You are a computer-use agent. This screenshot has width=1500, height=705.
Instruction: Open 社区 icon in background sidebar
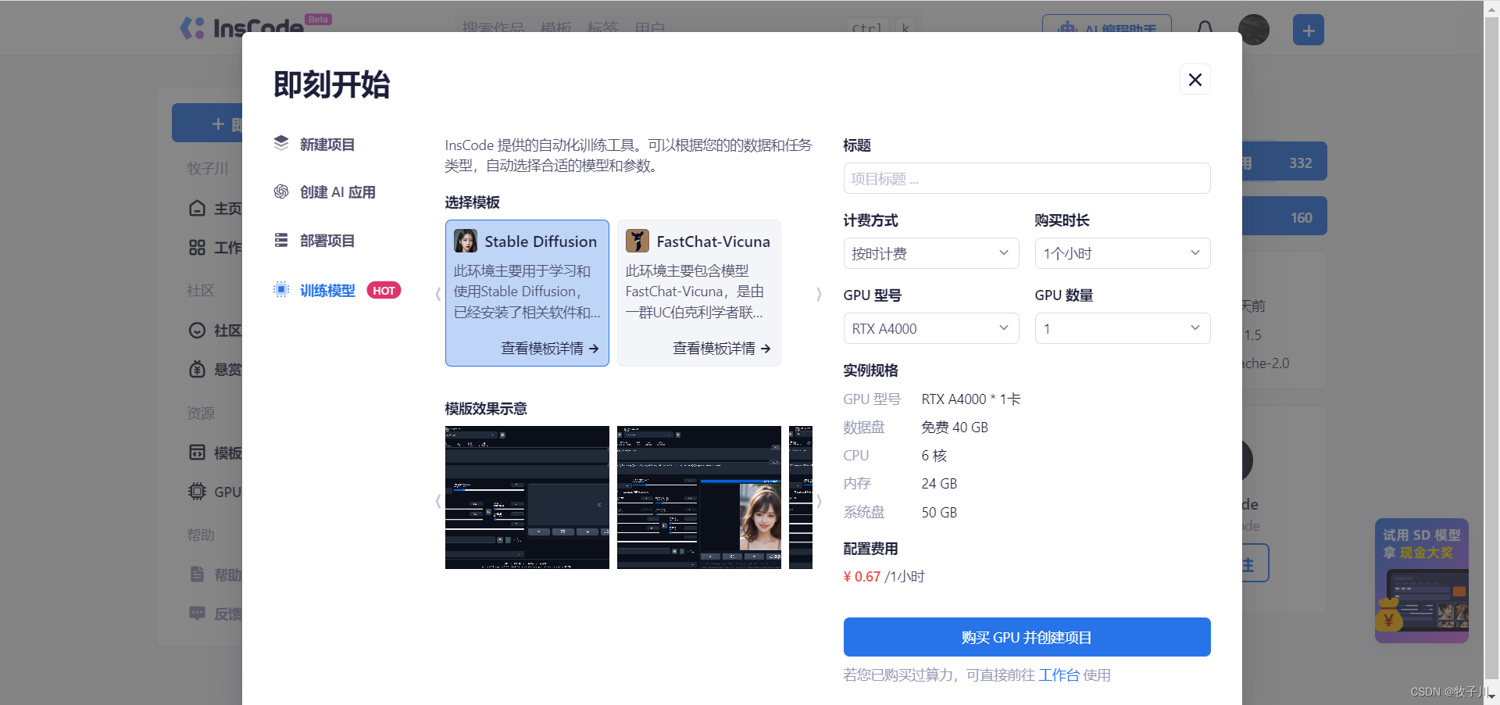[197, 330]
